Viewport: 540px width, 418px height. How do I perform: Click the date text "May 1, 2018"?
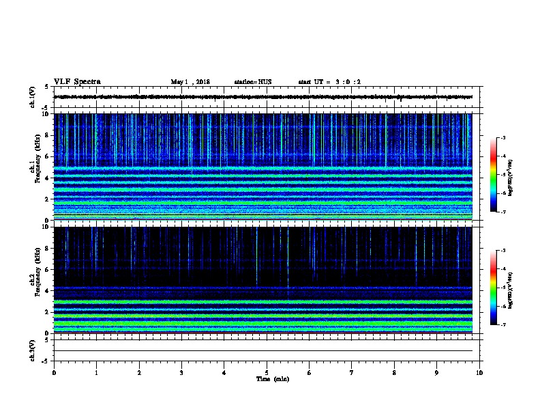(190, 82)
